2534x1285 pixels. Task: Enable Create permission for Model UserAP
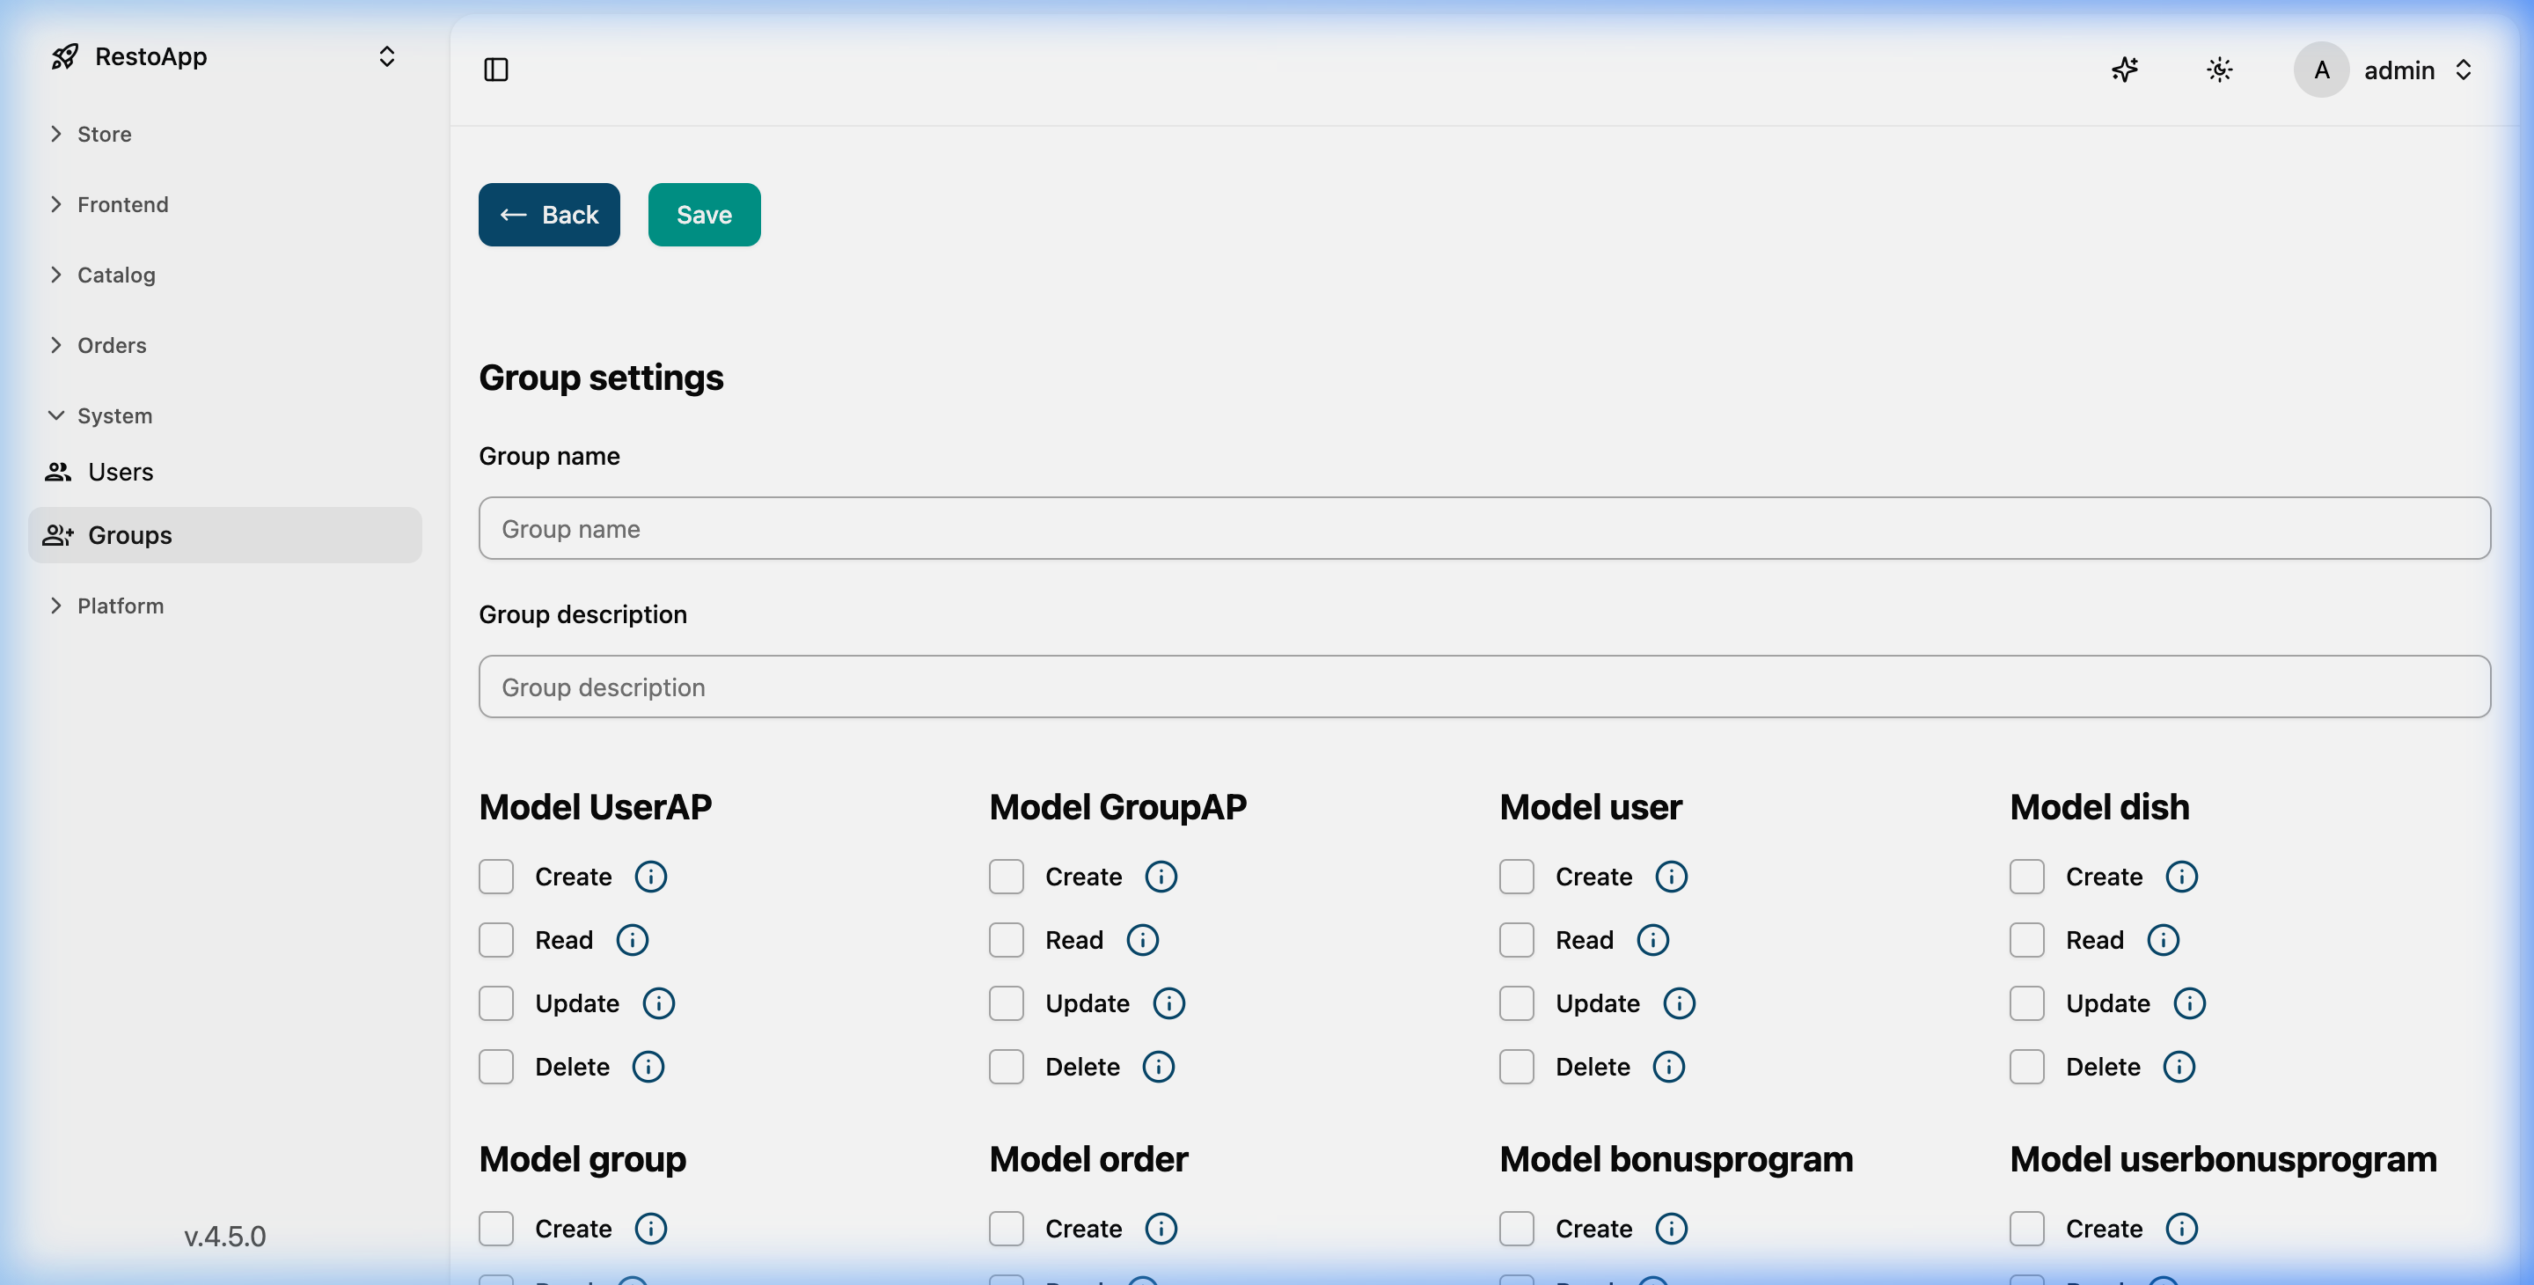tap(497, 877)
